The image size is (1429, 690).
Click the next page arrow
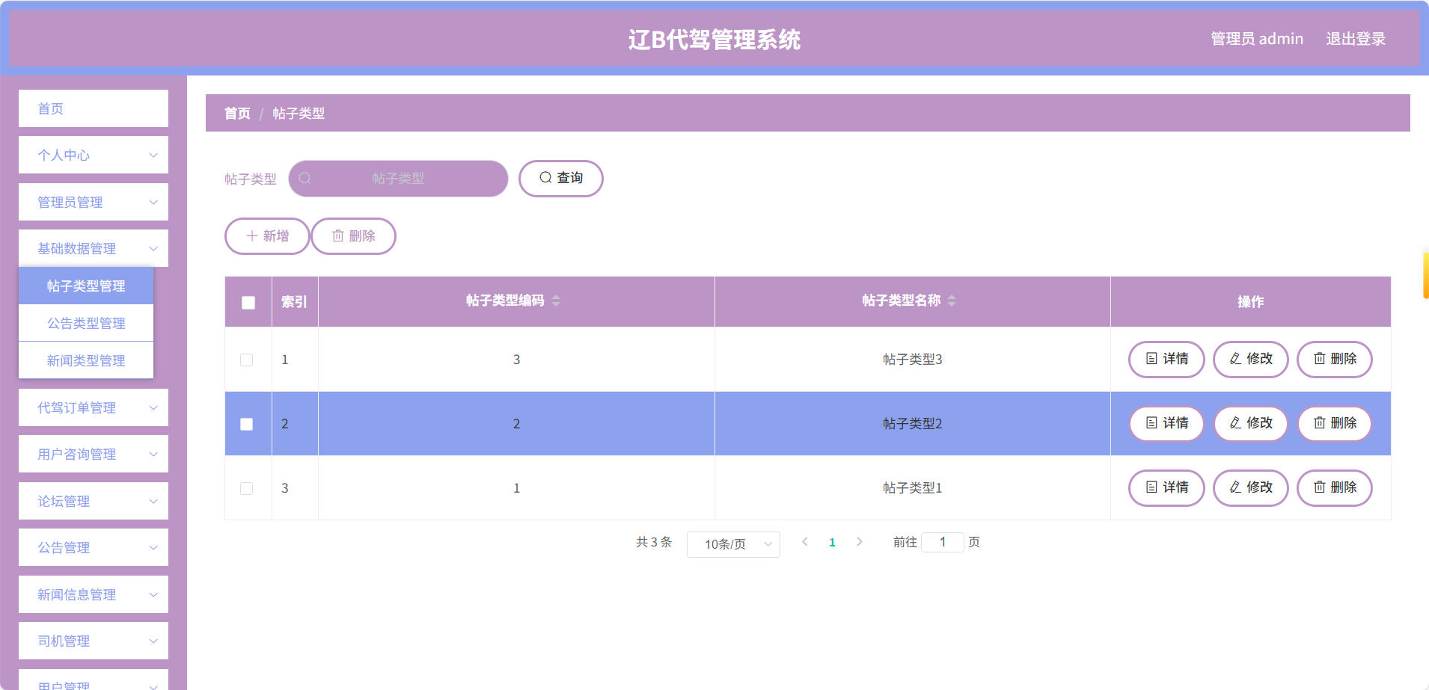point(860,542)
